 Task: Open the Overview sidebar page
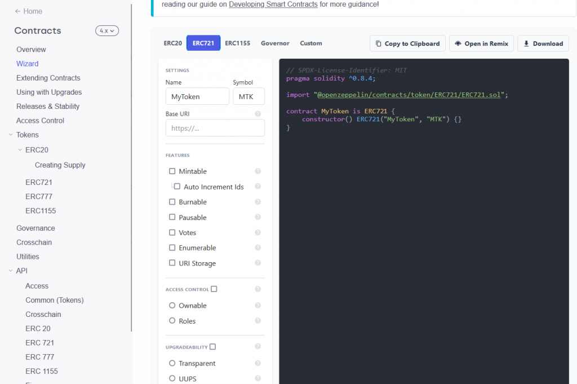tap(31, 49)
